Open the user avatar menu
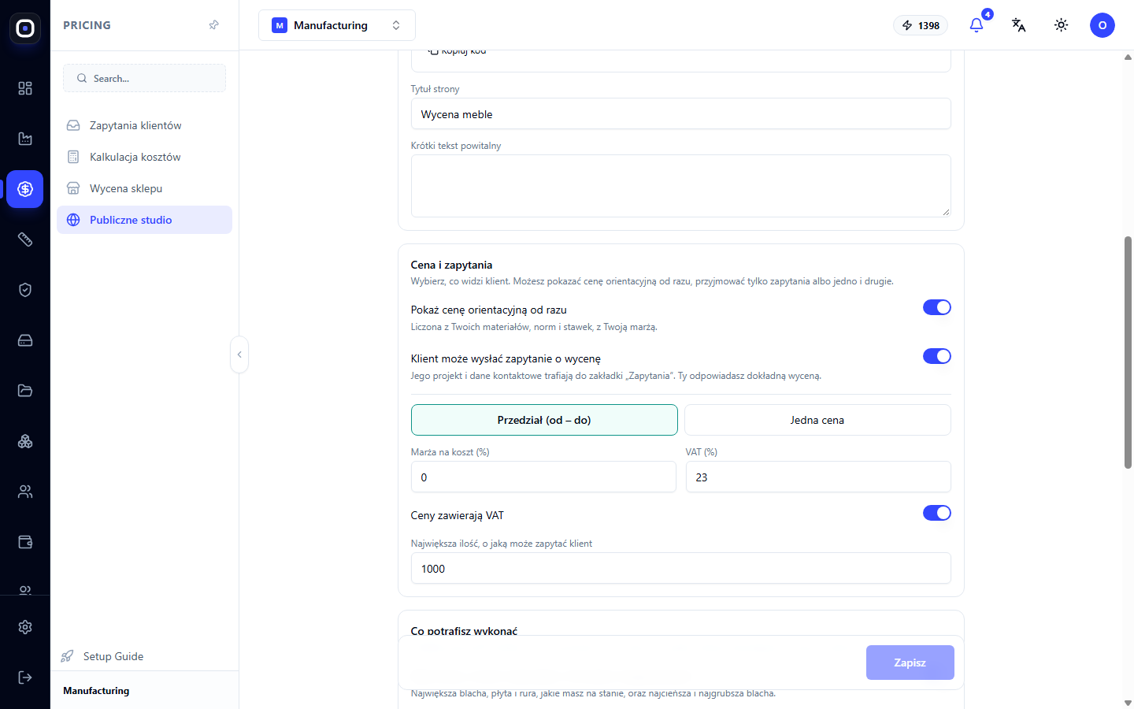The width and height of the screenshot is (1134, 709). tap(1102, 25)
